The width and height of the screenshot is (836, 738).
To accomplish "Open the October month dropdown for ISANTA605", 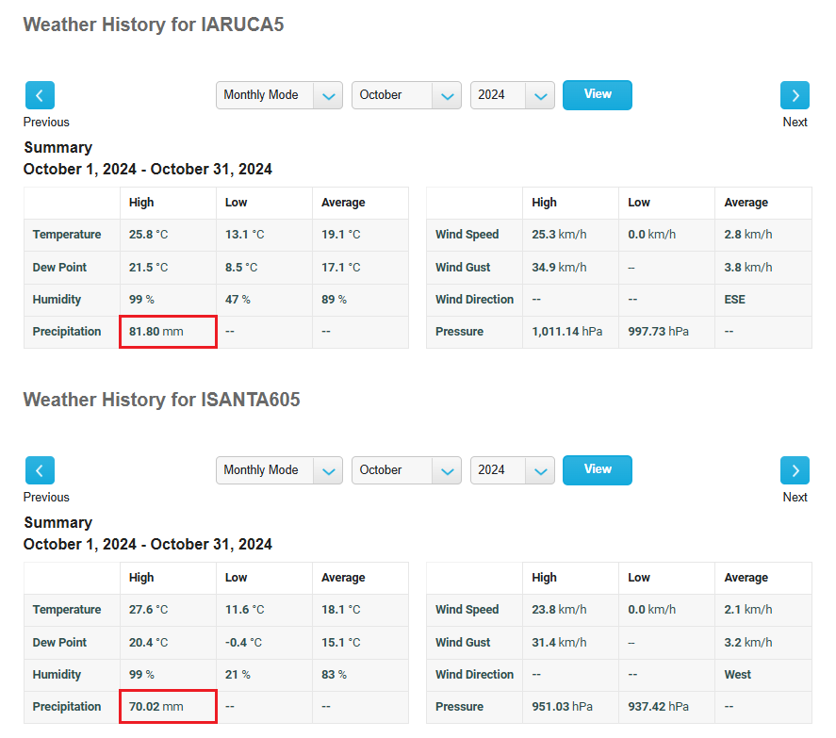I will click(406, 470).
